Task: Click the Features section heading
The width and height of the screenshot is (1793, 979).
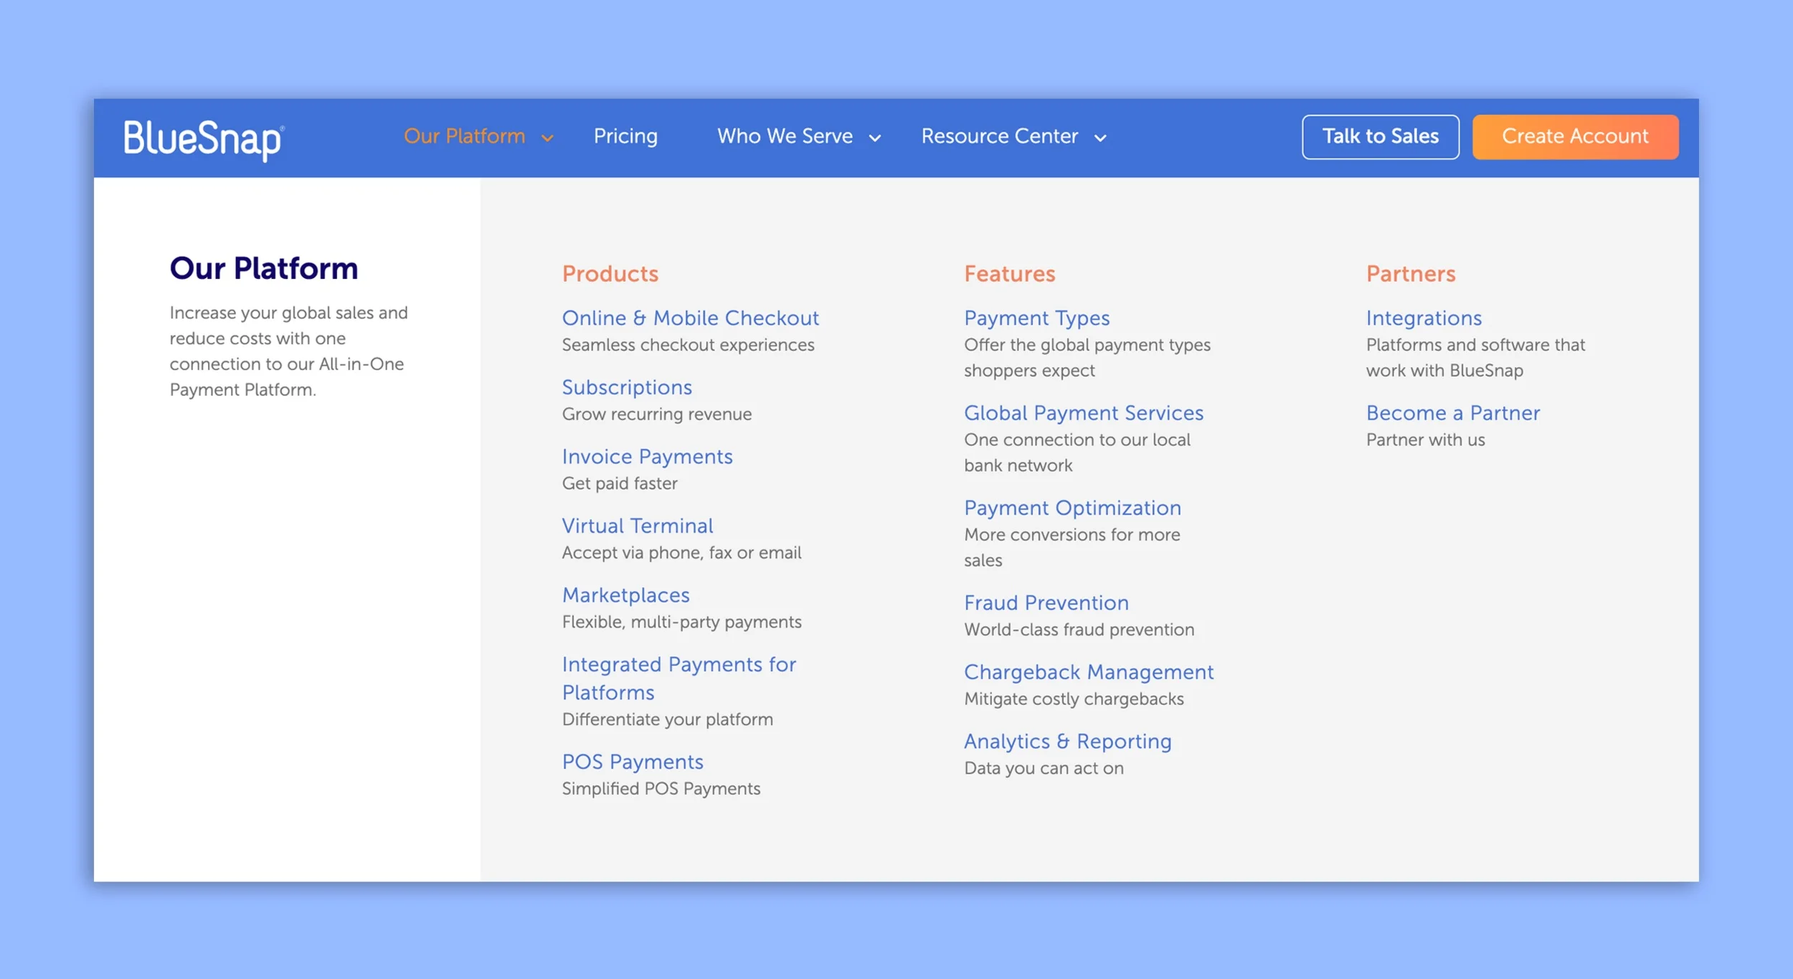Action: (x=1010, y=274)
